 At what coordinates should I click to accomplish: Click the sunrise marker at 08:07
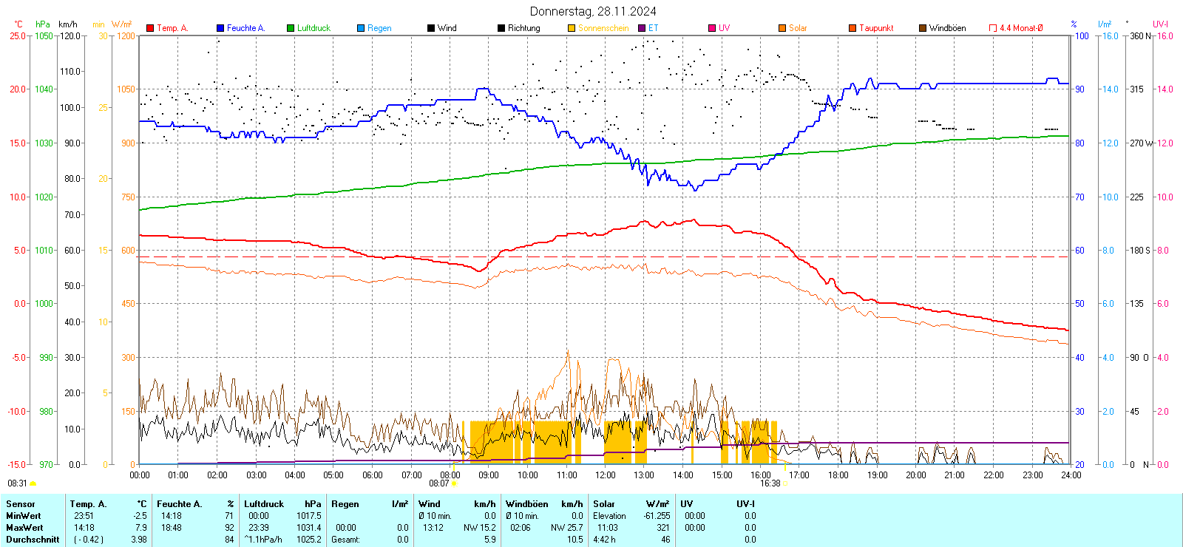454,483
